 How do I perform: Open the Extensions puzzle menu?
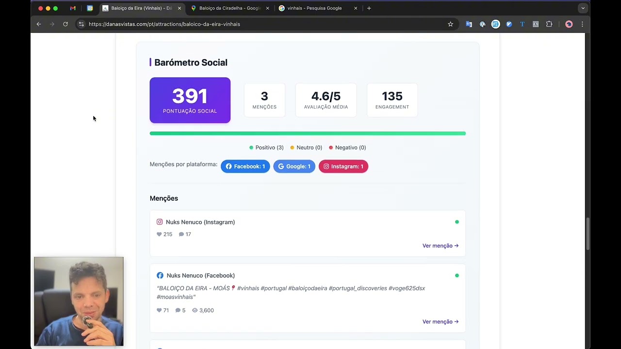(x=549, y=24)
